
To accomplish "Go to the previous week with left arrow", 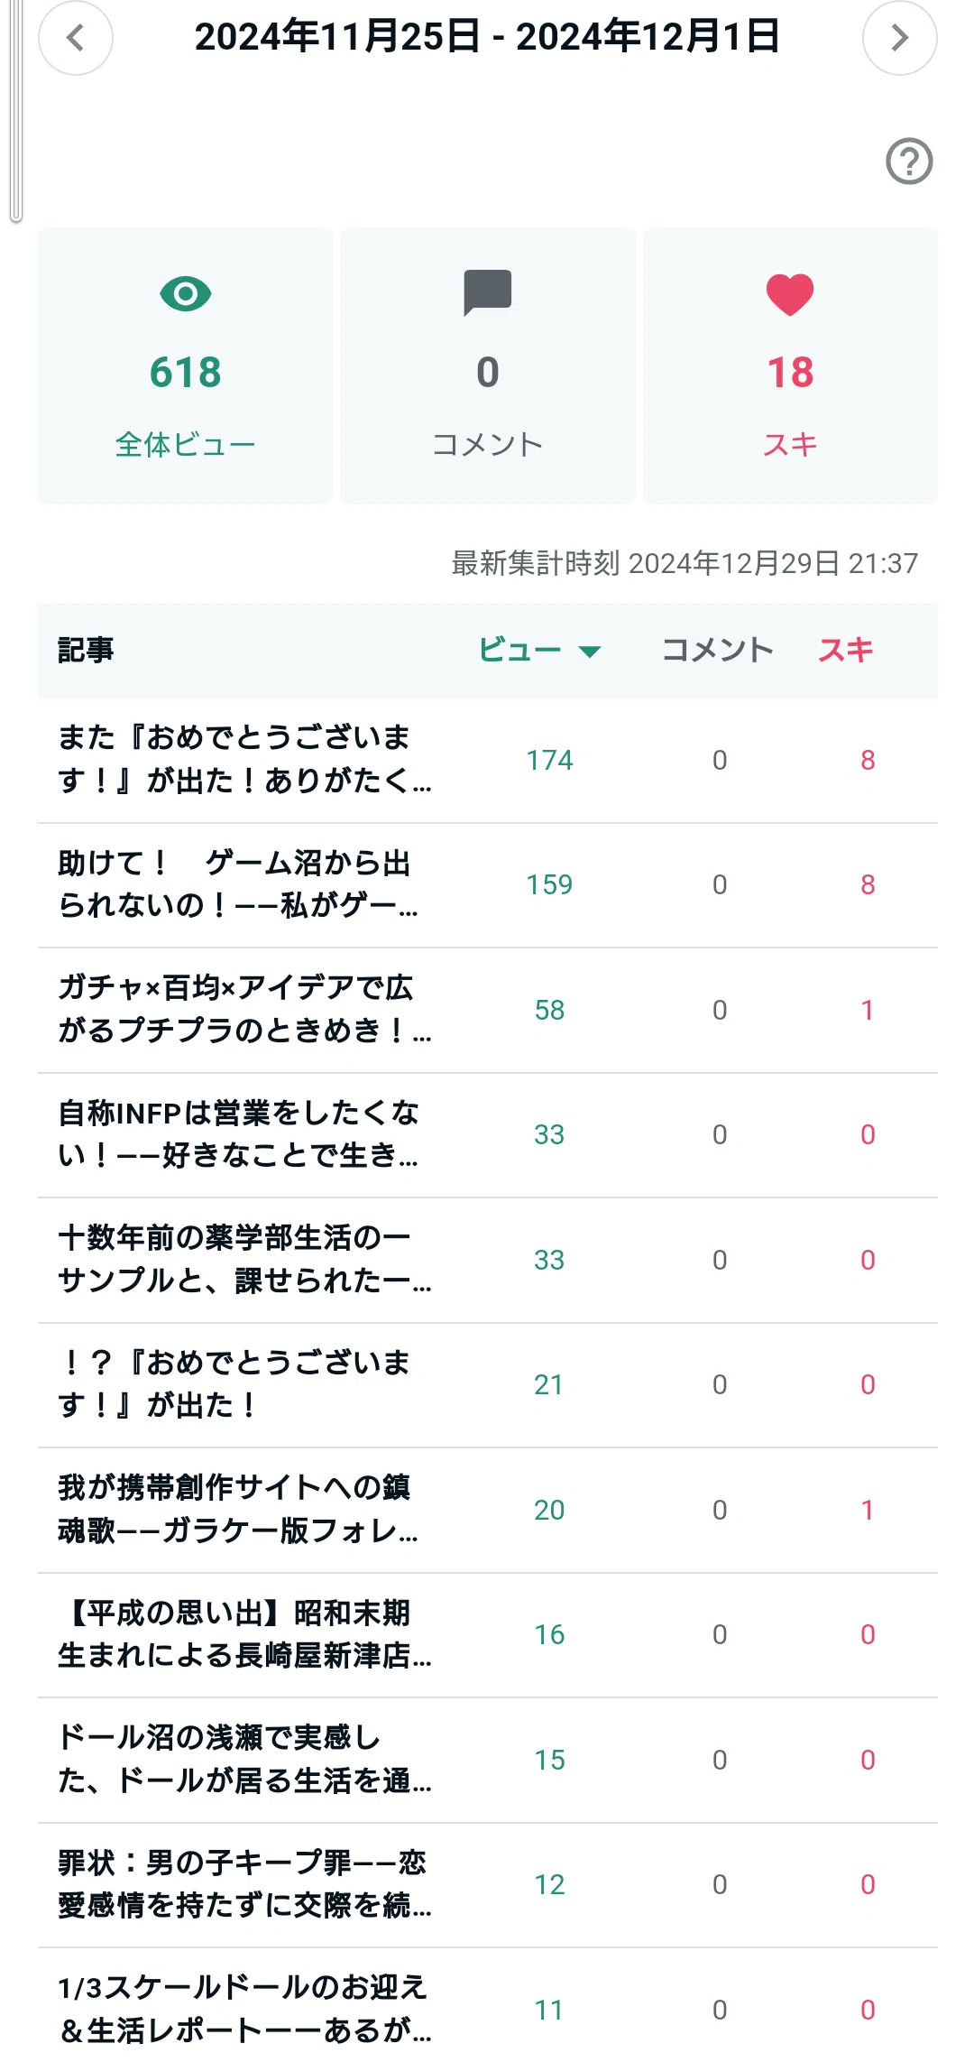I will (x=76, y=38).
